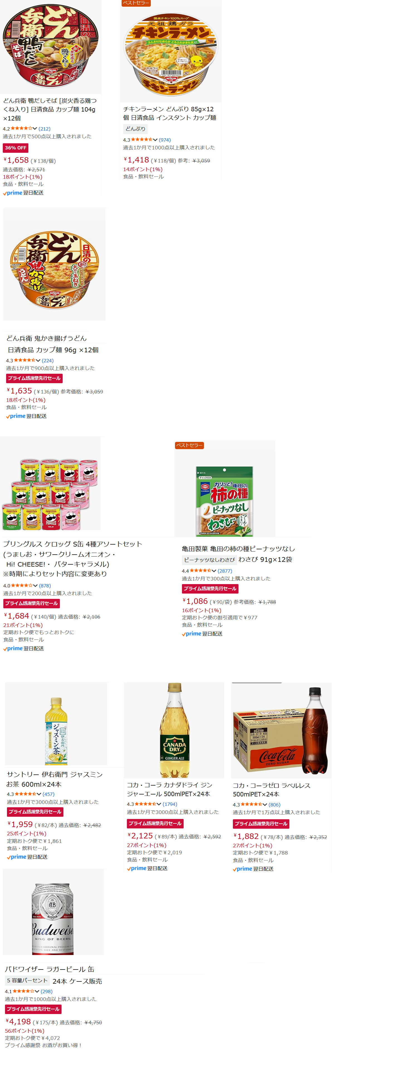Expand rating chevron next to Chicken Ramen stars
The height and width of the screenshot is (1090, 414).
click(155, 140)
